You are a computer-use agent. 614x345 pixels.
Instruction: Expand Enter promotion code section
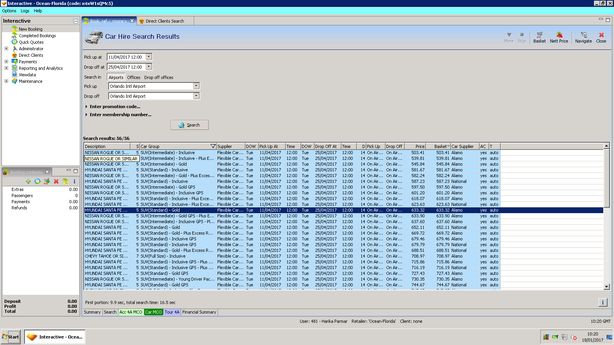(115, 107)
